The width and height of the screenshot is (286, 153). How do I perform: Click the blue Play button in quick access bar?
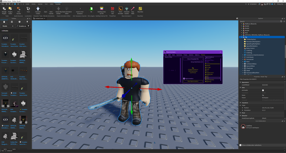[x=15, y=4]
